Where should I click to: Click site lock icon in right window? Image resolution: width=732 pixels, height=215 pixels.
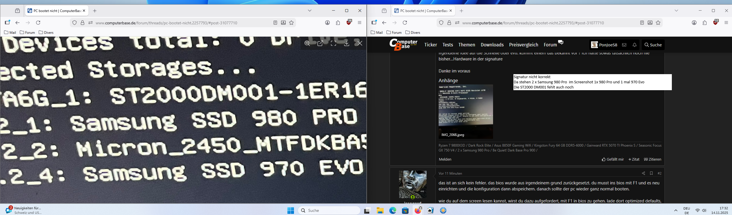tap(449, 23)
